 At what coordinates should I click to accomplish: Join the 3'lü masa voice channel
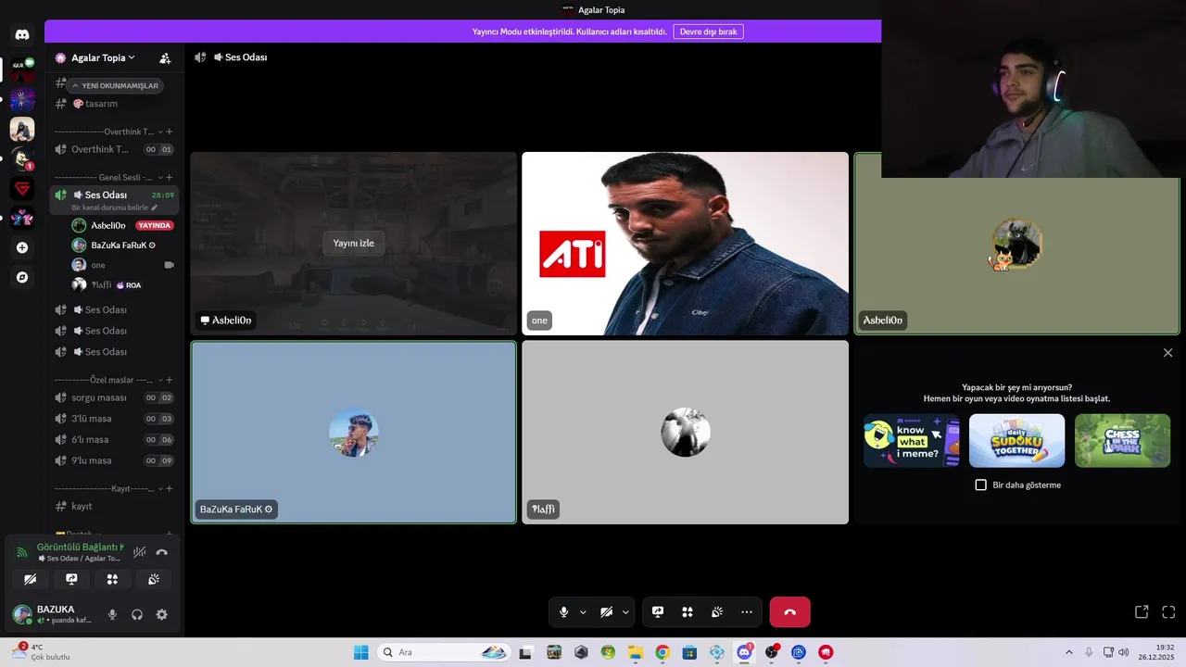[114, 419]
